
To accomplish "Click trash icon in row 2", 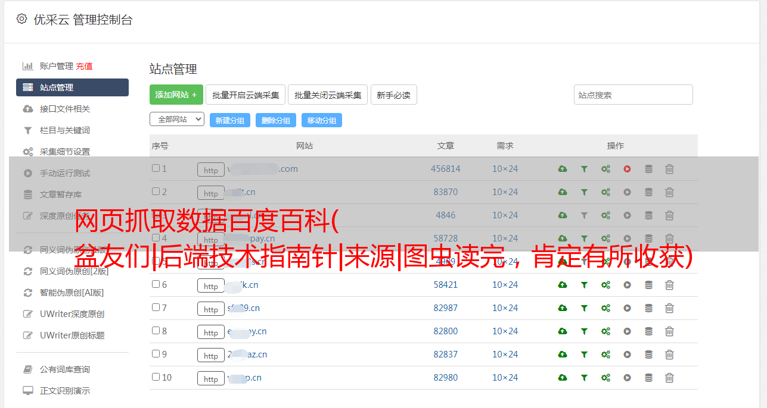I will pyautogui.click(x=669, y=192).
